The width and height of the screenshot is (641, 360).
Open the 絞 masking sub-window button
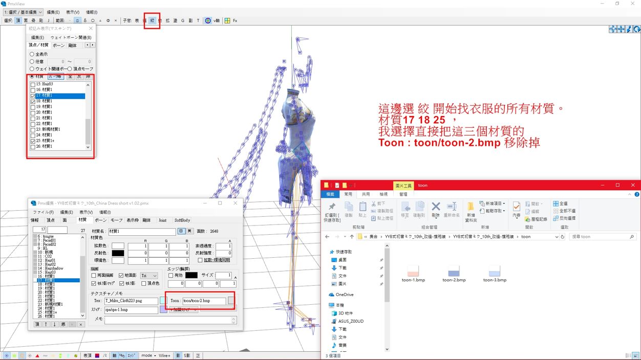tap(152, 21)
